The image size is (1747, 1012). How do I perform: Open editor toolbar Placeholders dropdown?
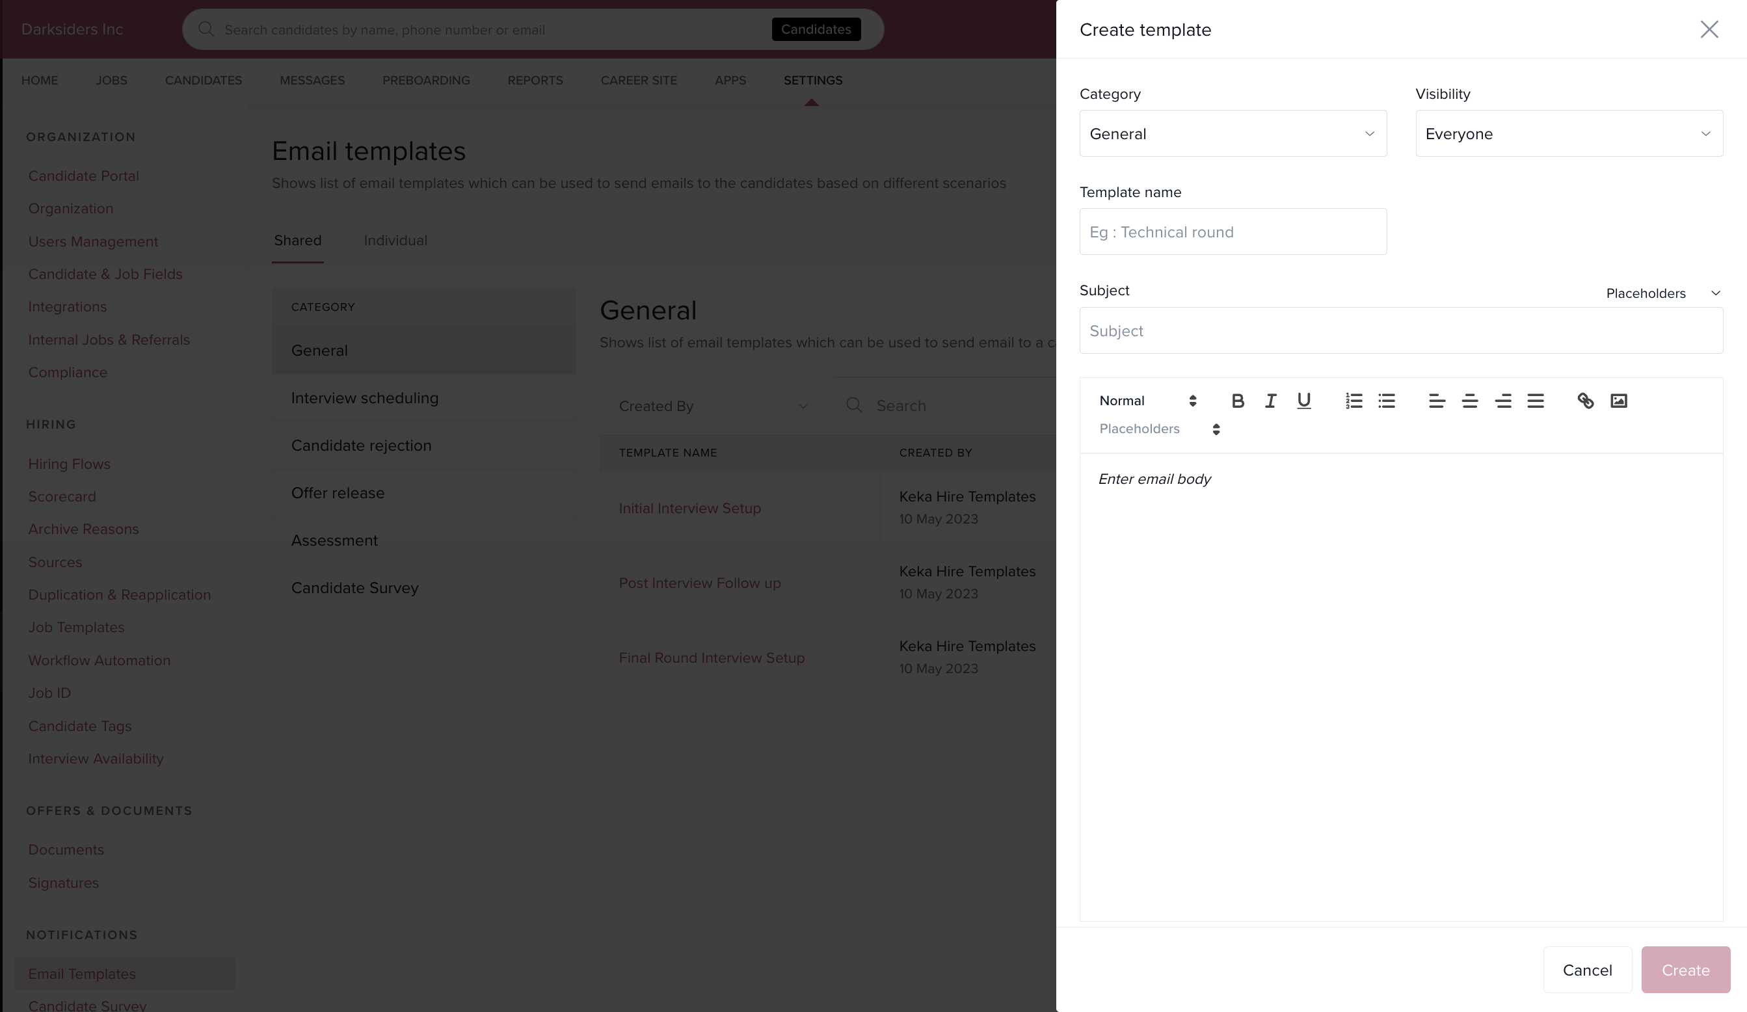coord(1159,429)
